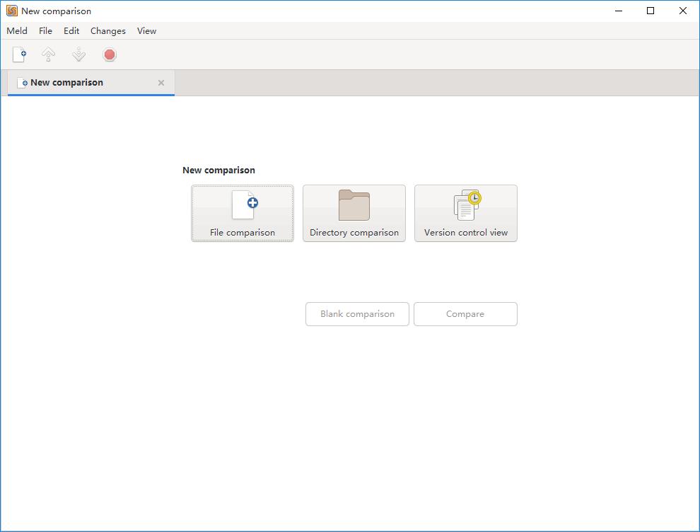Open the Changes menu

pos(108,31)
